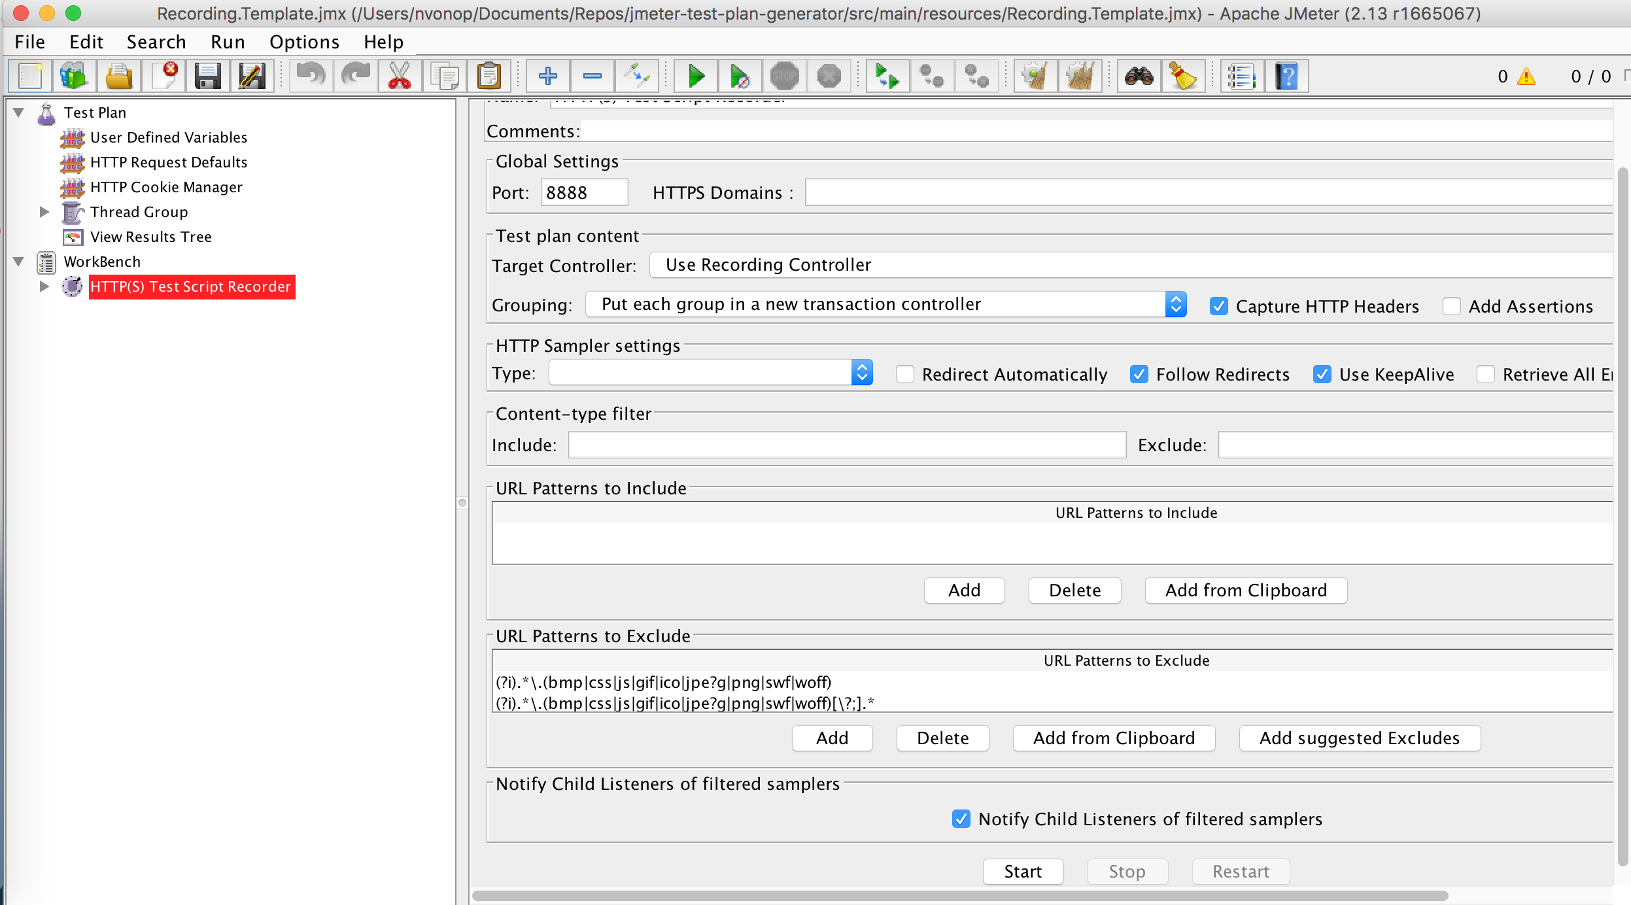Screen dimensions: 1631x905
Task: Click Start button to begin recording
Action: (x=1023, y=872)
